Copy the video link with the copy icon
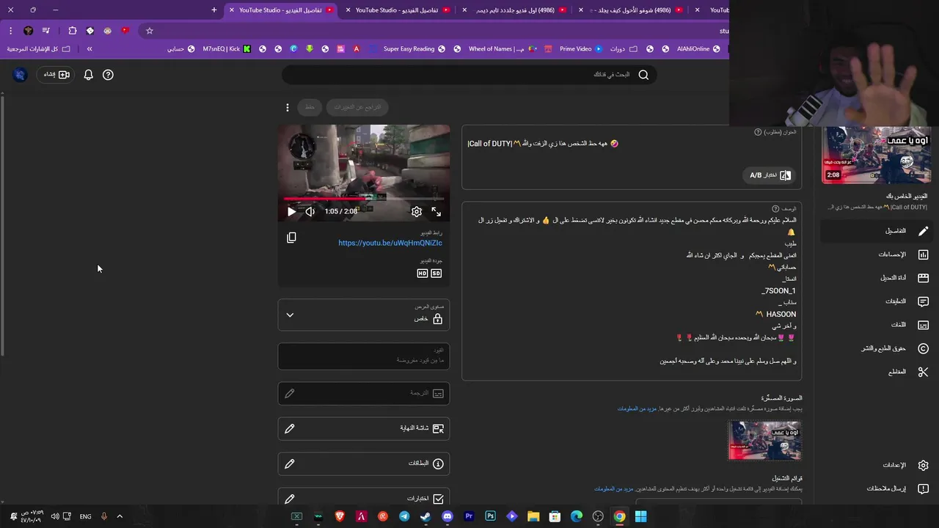 click(291, 238)
